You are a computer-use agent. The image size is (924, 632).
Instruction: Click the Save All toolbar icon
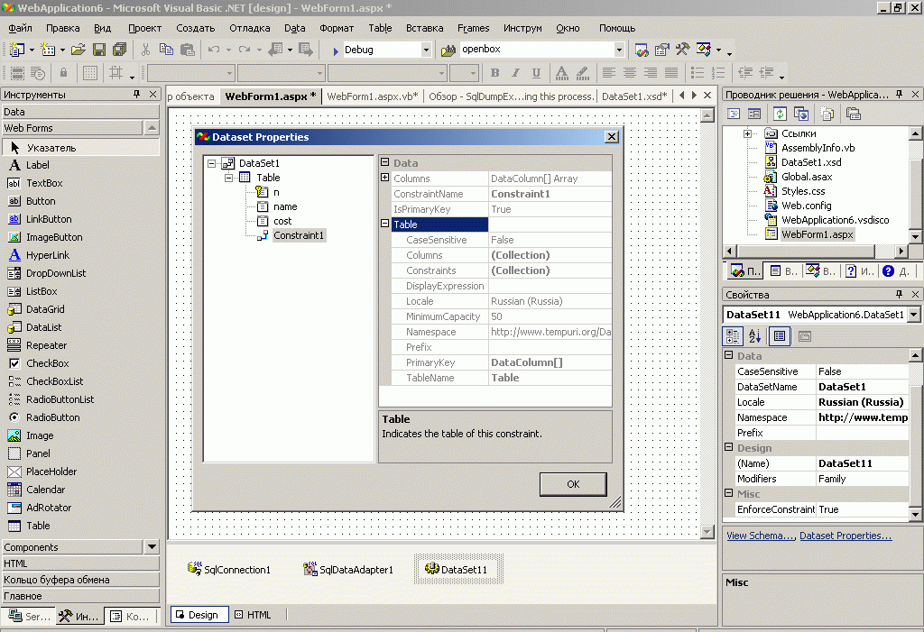click(x=120, y=50)
